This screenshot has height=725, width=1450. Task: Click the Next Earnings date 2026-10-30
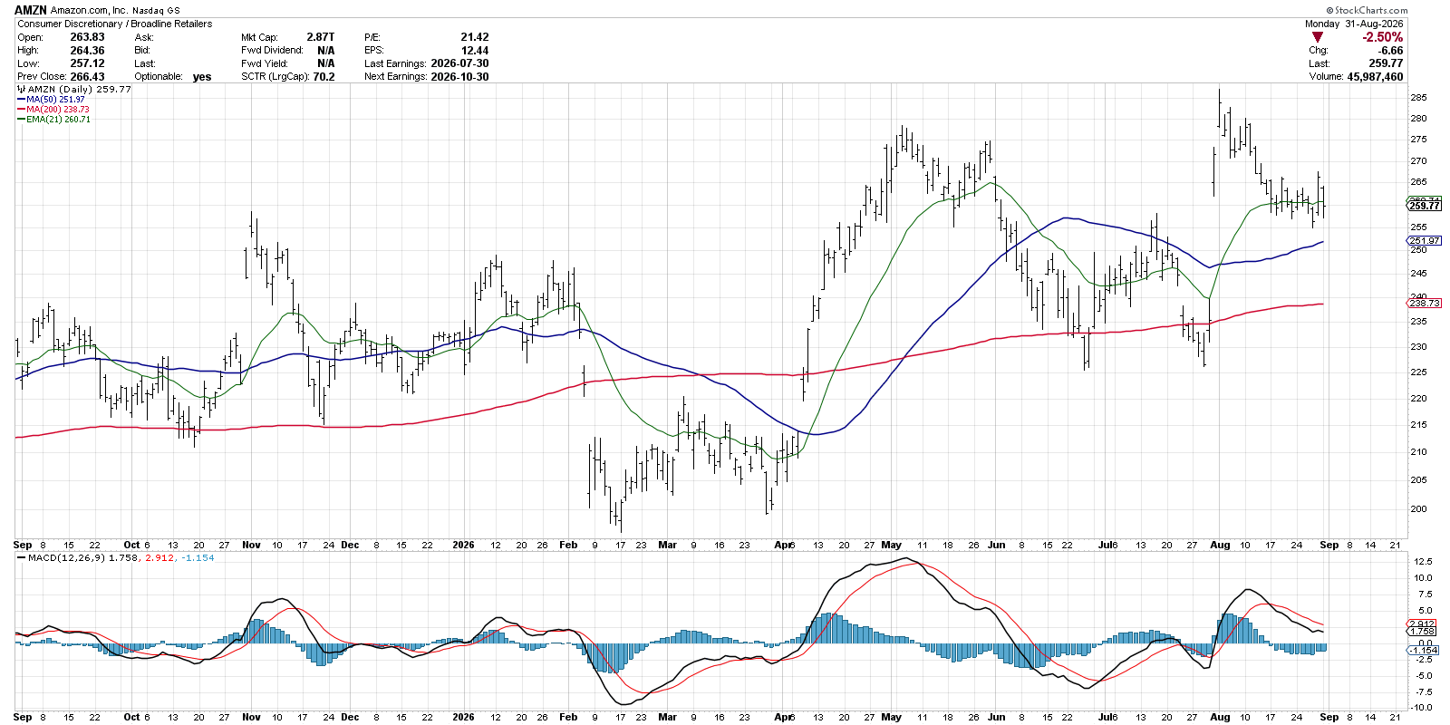(x=459, y=77)
